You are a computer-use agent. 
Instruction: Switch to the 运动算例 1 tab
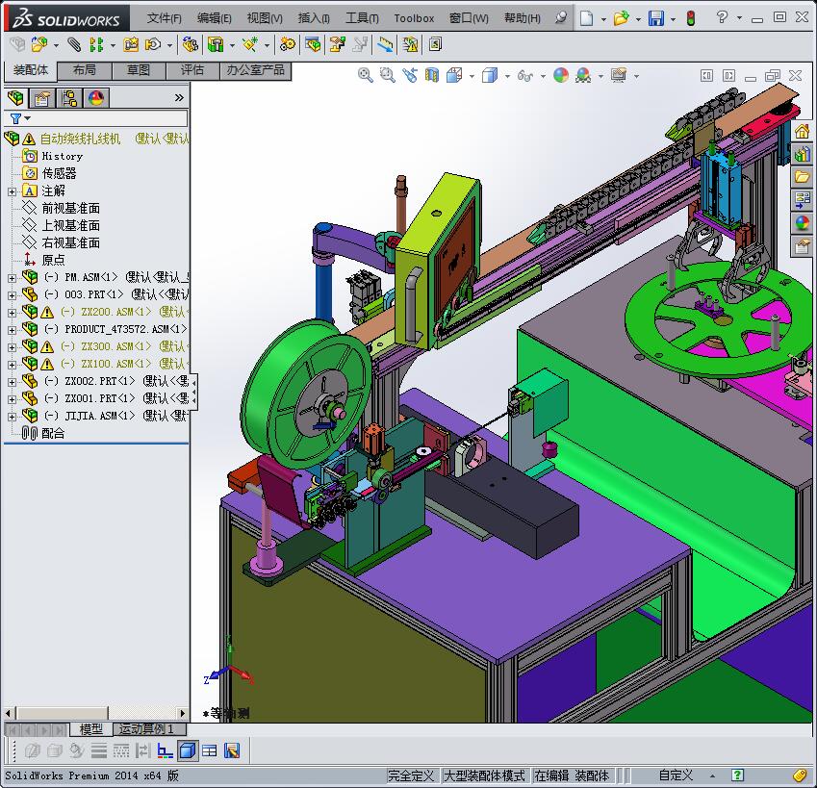pyautogui.click(x=147, y=729)
